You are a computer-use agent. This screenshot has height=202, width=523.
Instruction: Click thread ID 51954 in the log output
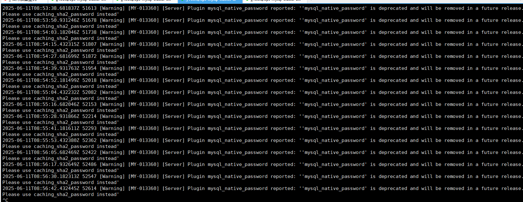pos(89,68)
